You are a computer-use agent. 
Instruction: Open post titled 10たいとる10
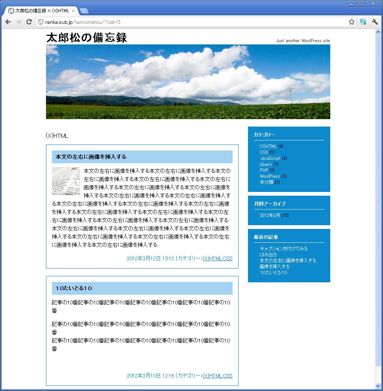tap(74, 288)
